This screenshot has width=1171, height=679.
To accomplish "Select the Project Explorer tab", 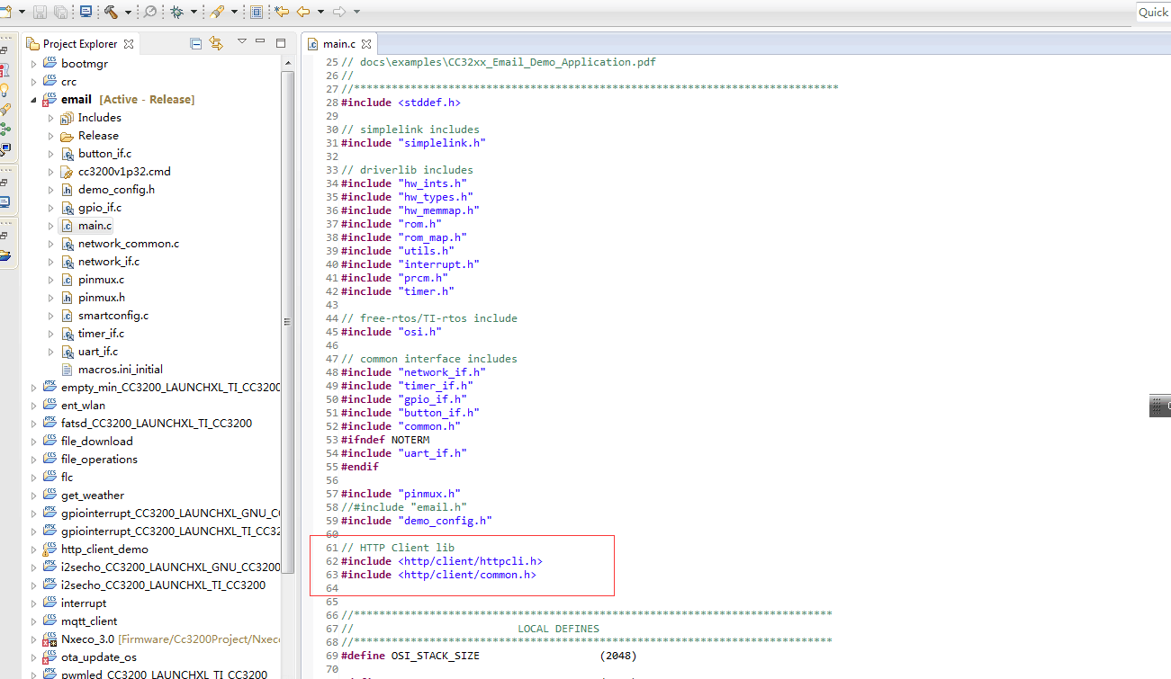I will tap(80, 43).
